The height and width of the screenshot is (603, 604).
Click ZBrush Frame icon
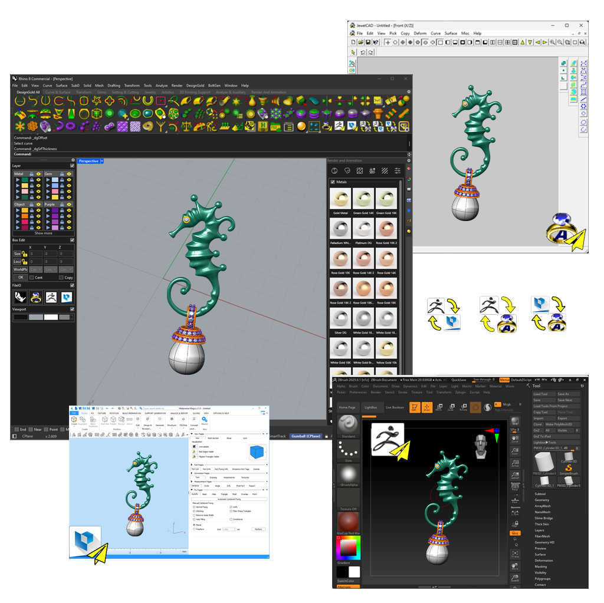pyautogui.click(x=515, y=553)
